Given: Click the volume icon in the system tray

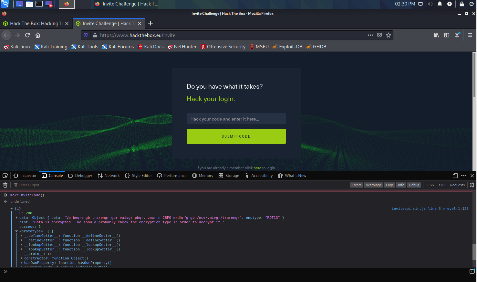Looking at the screenshot, I should click(430, 4).
